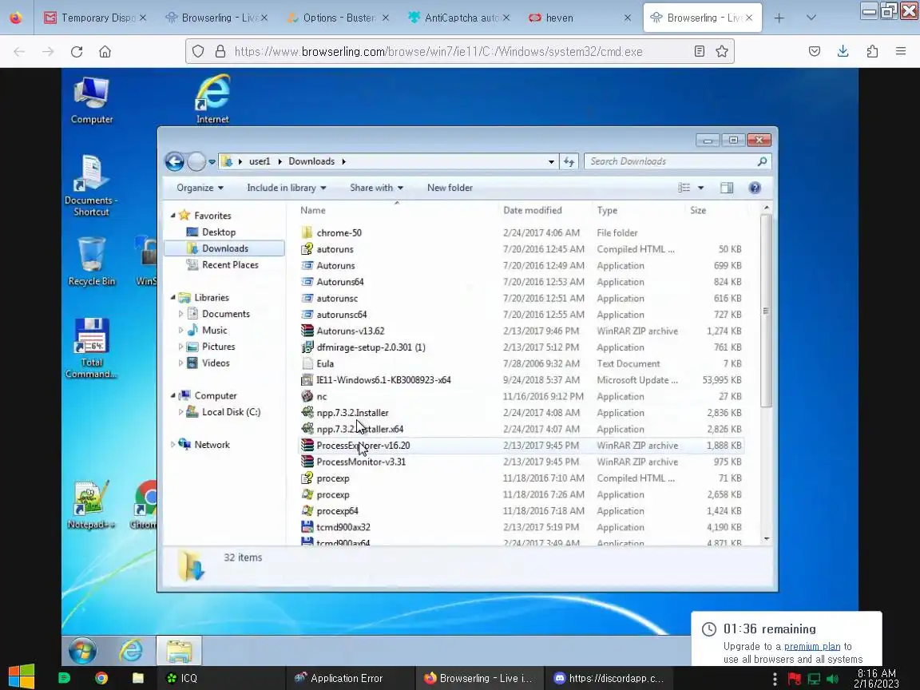Image resolution: width=920 pixels, height=690 pixels.
Task: Click New folder button
Action: click(x=450, y=188)
